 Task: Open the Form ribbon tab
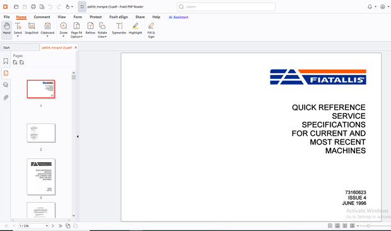coord(78,17)
